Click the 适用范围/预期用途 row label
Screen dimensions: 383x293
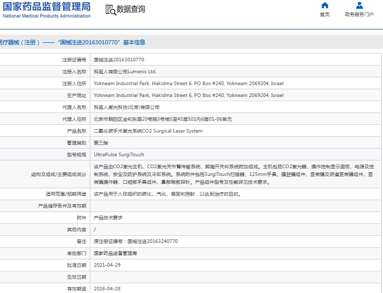66,194
